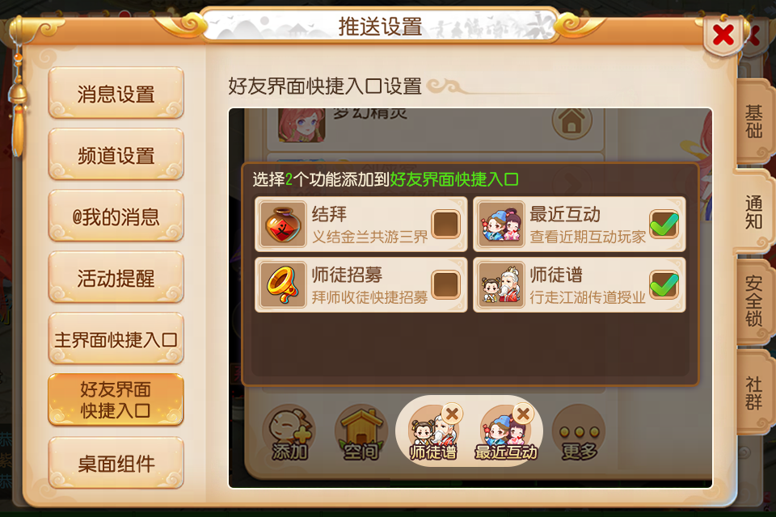Open the 更多 three-dots icon

coord(579,433)
